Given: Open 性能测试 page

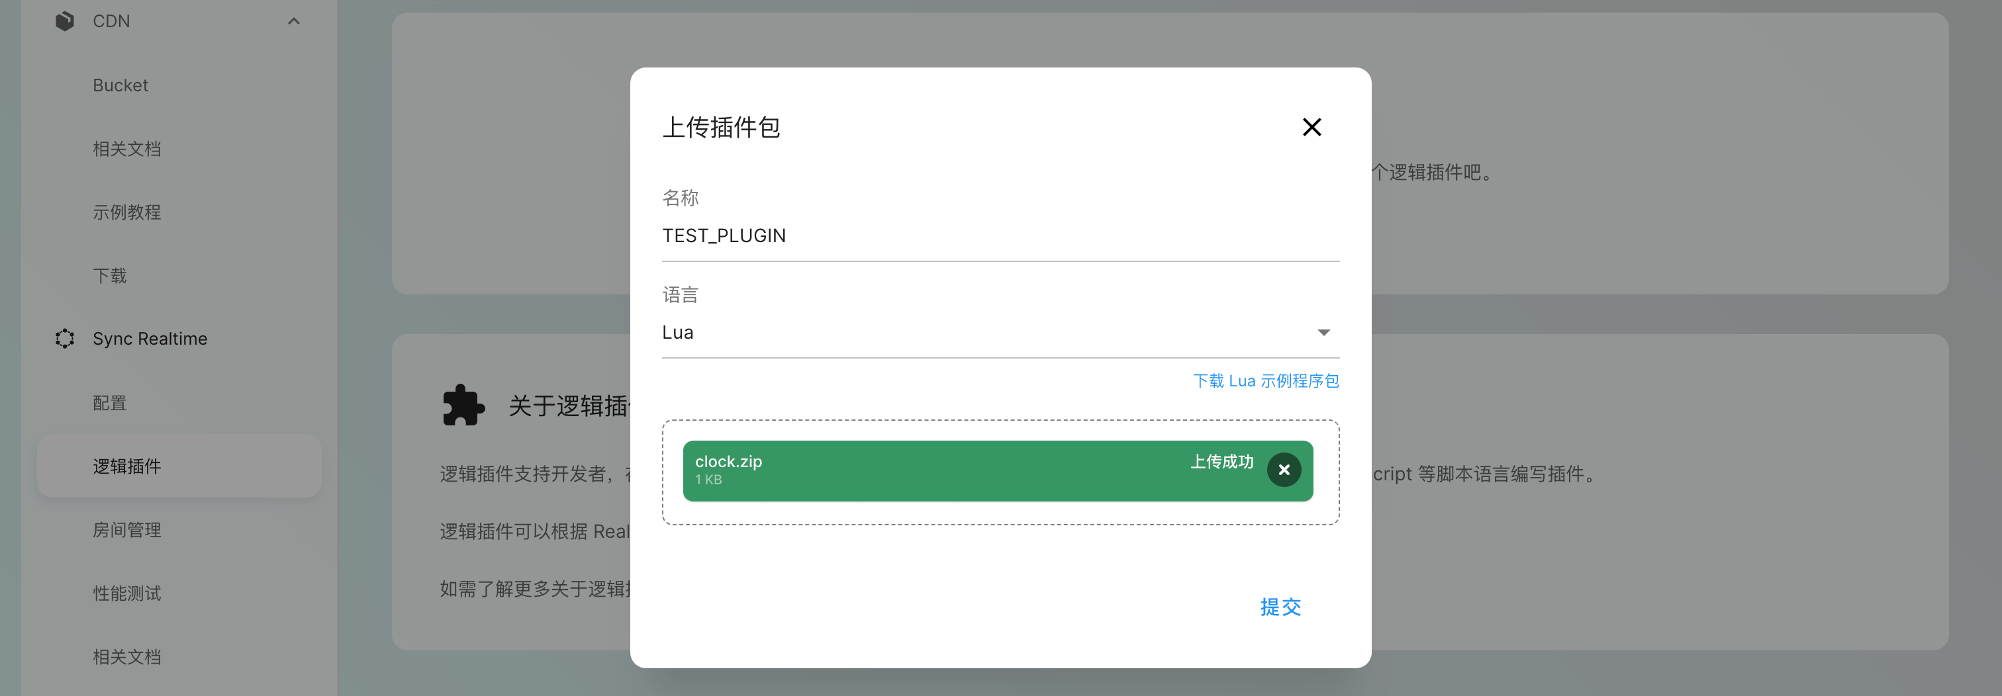Looking at the screenshot, I should tap(126, 593).
